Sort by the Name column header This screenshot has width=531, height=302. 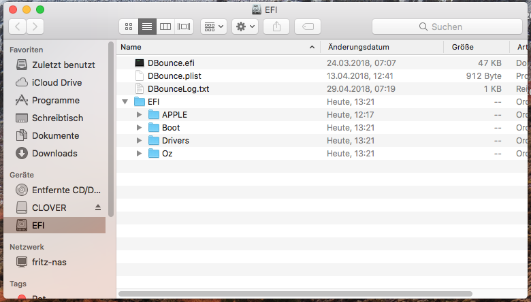pyautogui.click(x=219, y=47)
